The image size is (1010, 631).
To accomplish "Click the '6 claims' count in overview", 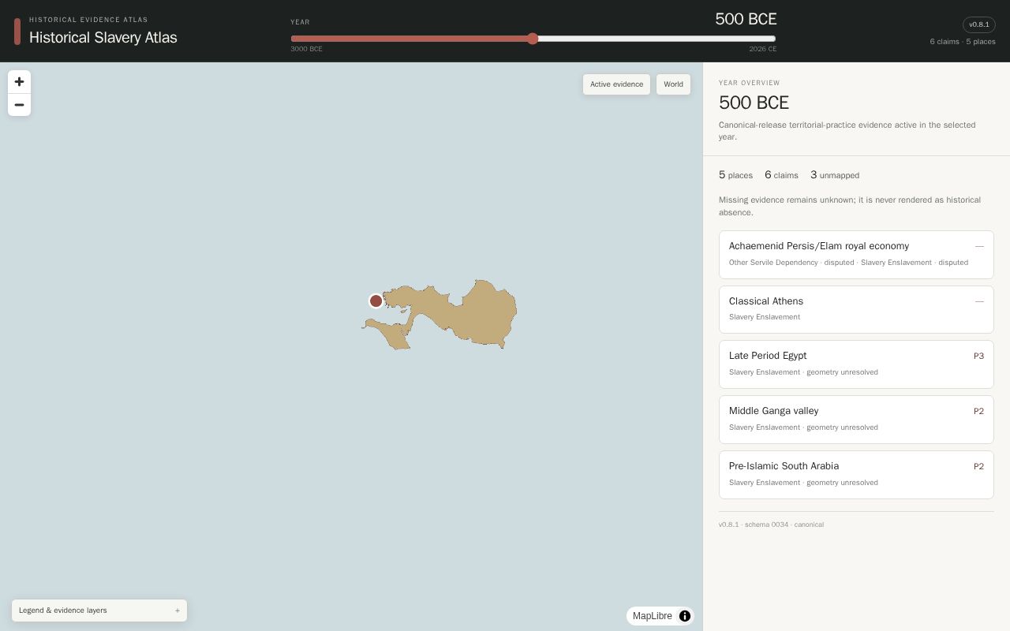I will click(x=781, y=175).
